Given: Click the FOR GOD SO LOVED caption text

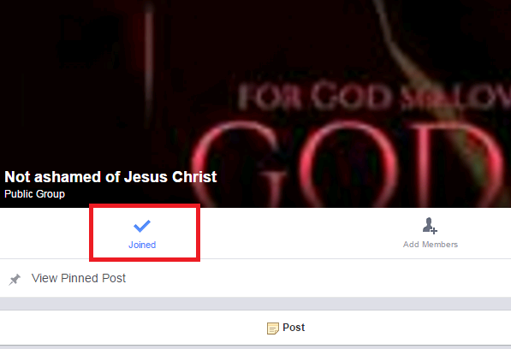Looking at the screenshot, I should point(374,96).
